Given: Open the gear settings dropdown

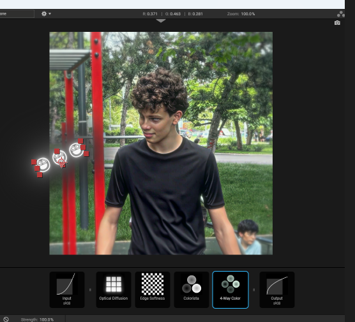Looking at the screenshot, I should point(46,14).
